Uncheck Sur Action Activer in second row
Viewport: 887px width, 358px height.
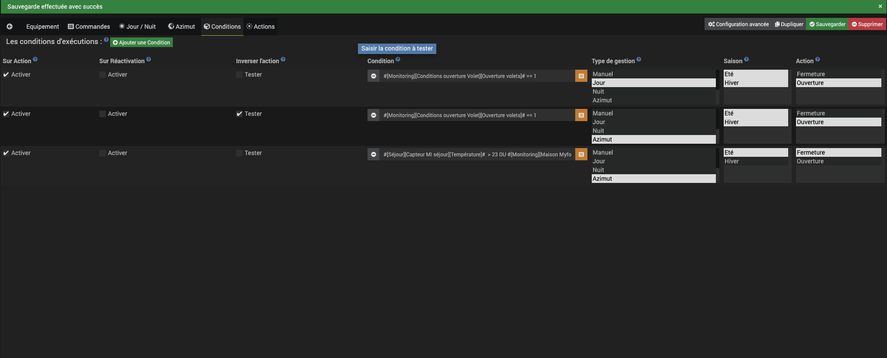click(6, 114)
